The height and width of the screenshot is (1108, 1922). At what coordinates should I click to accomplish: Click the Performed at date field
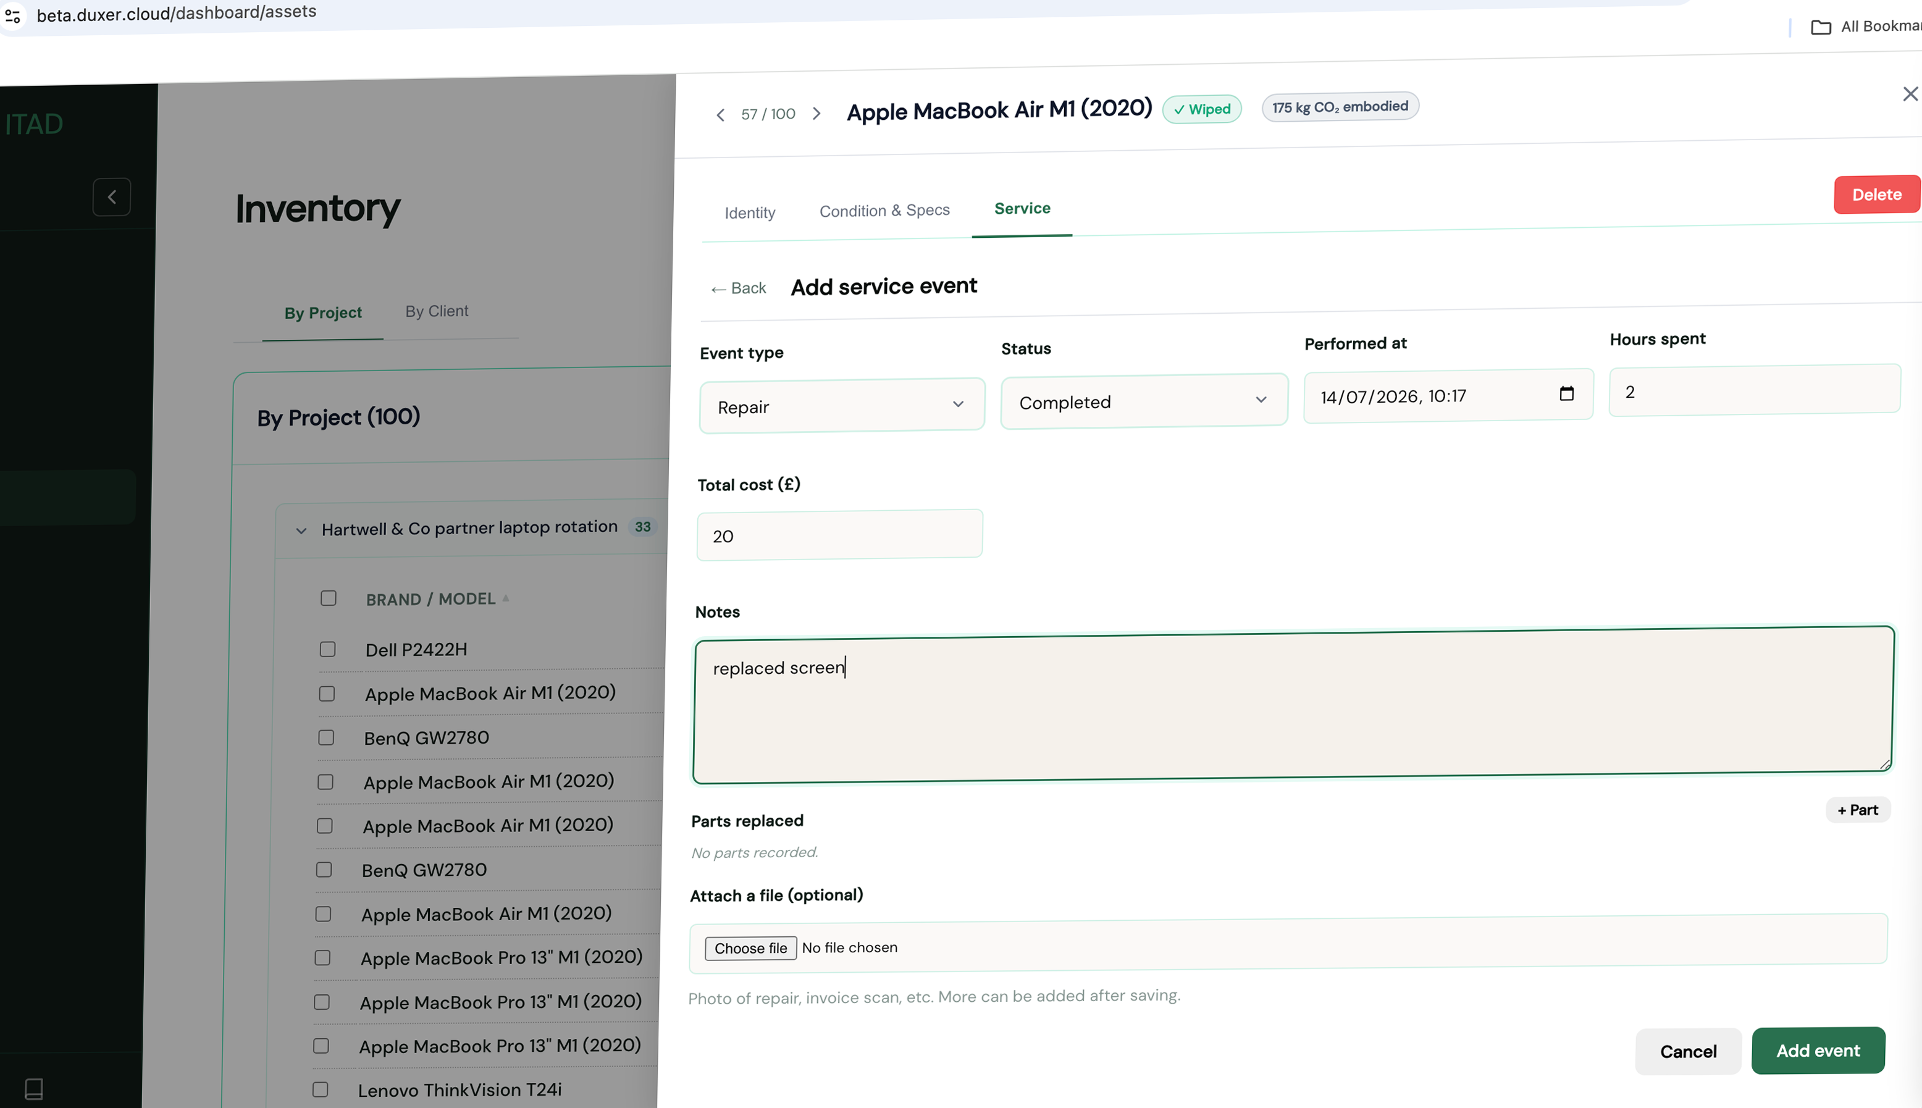(x=1449, y=395)
